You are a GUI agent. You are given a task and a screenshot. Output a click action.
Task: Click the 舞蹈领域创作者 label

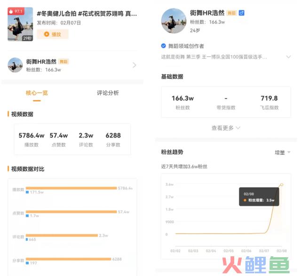pos(186,46)
